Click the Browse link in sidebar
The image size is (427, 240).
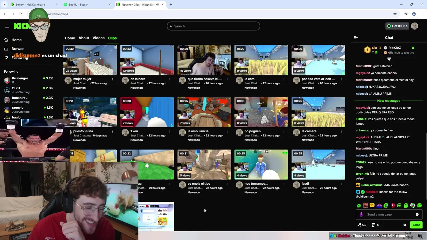[18, 49]
